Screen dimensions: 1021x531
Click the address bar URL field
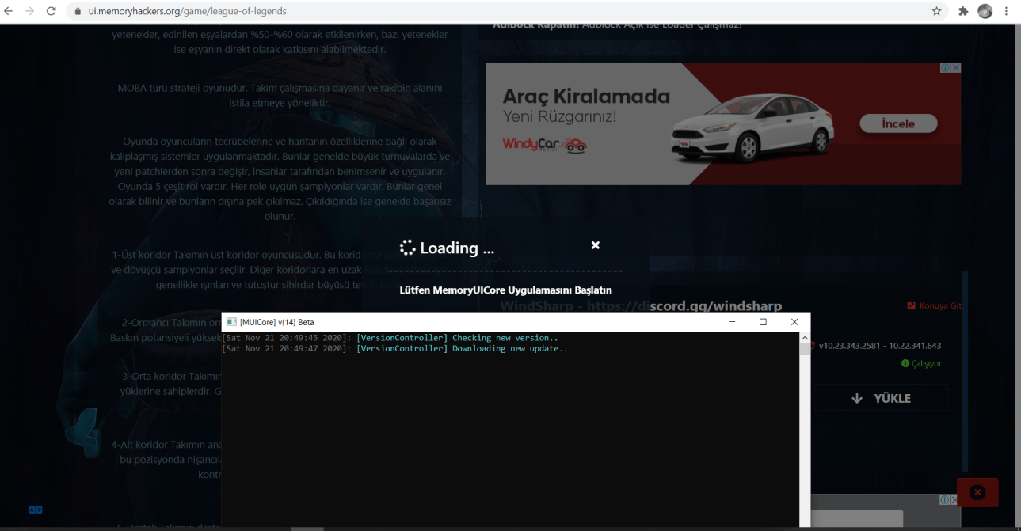[507, 11]
